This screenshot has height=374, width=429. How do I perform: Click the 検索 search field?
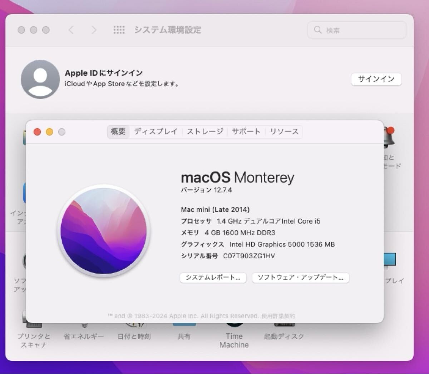357,30
